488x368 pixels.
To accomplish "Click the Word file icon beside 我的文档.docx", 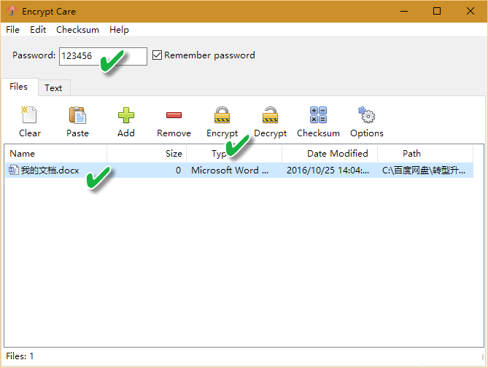I will 14,170.
